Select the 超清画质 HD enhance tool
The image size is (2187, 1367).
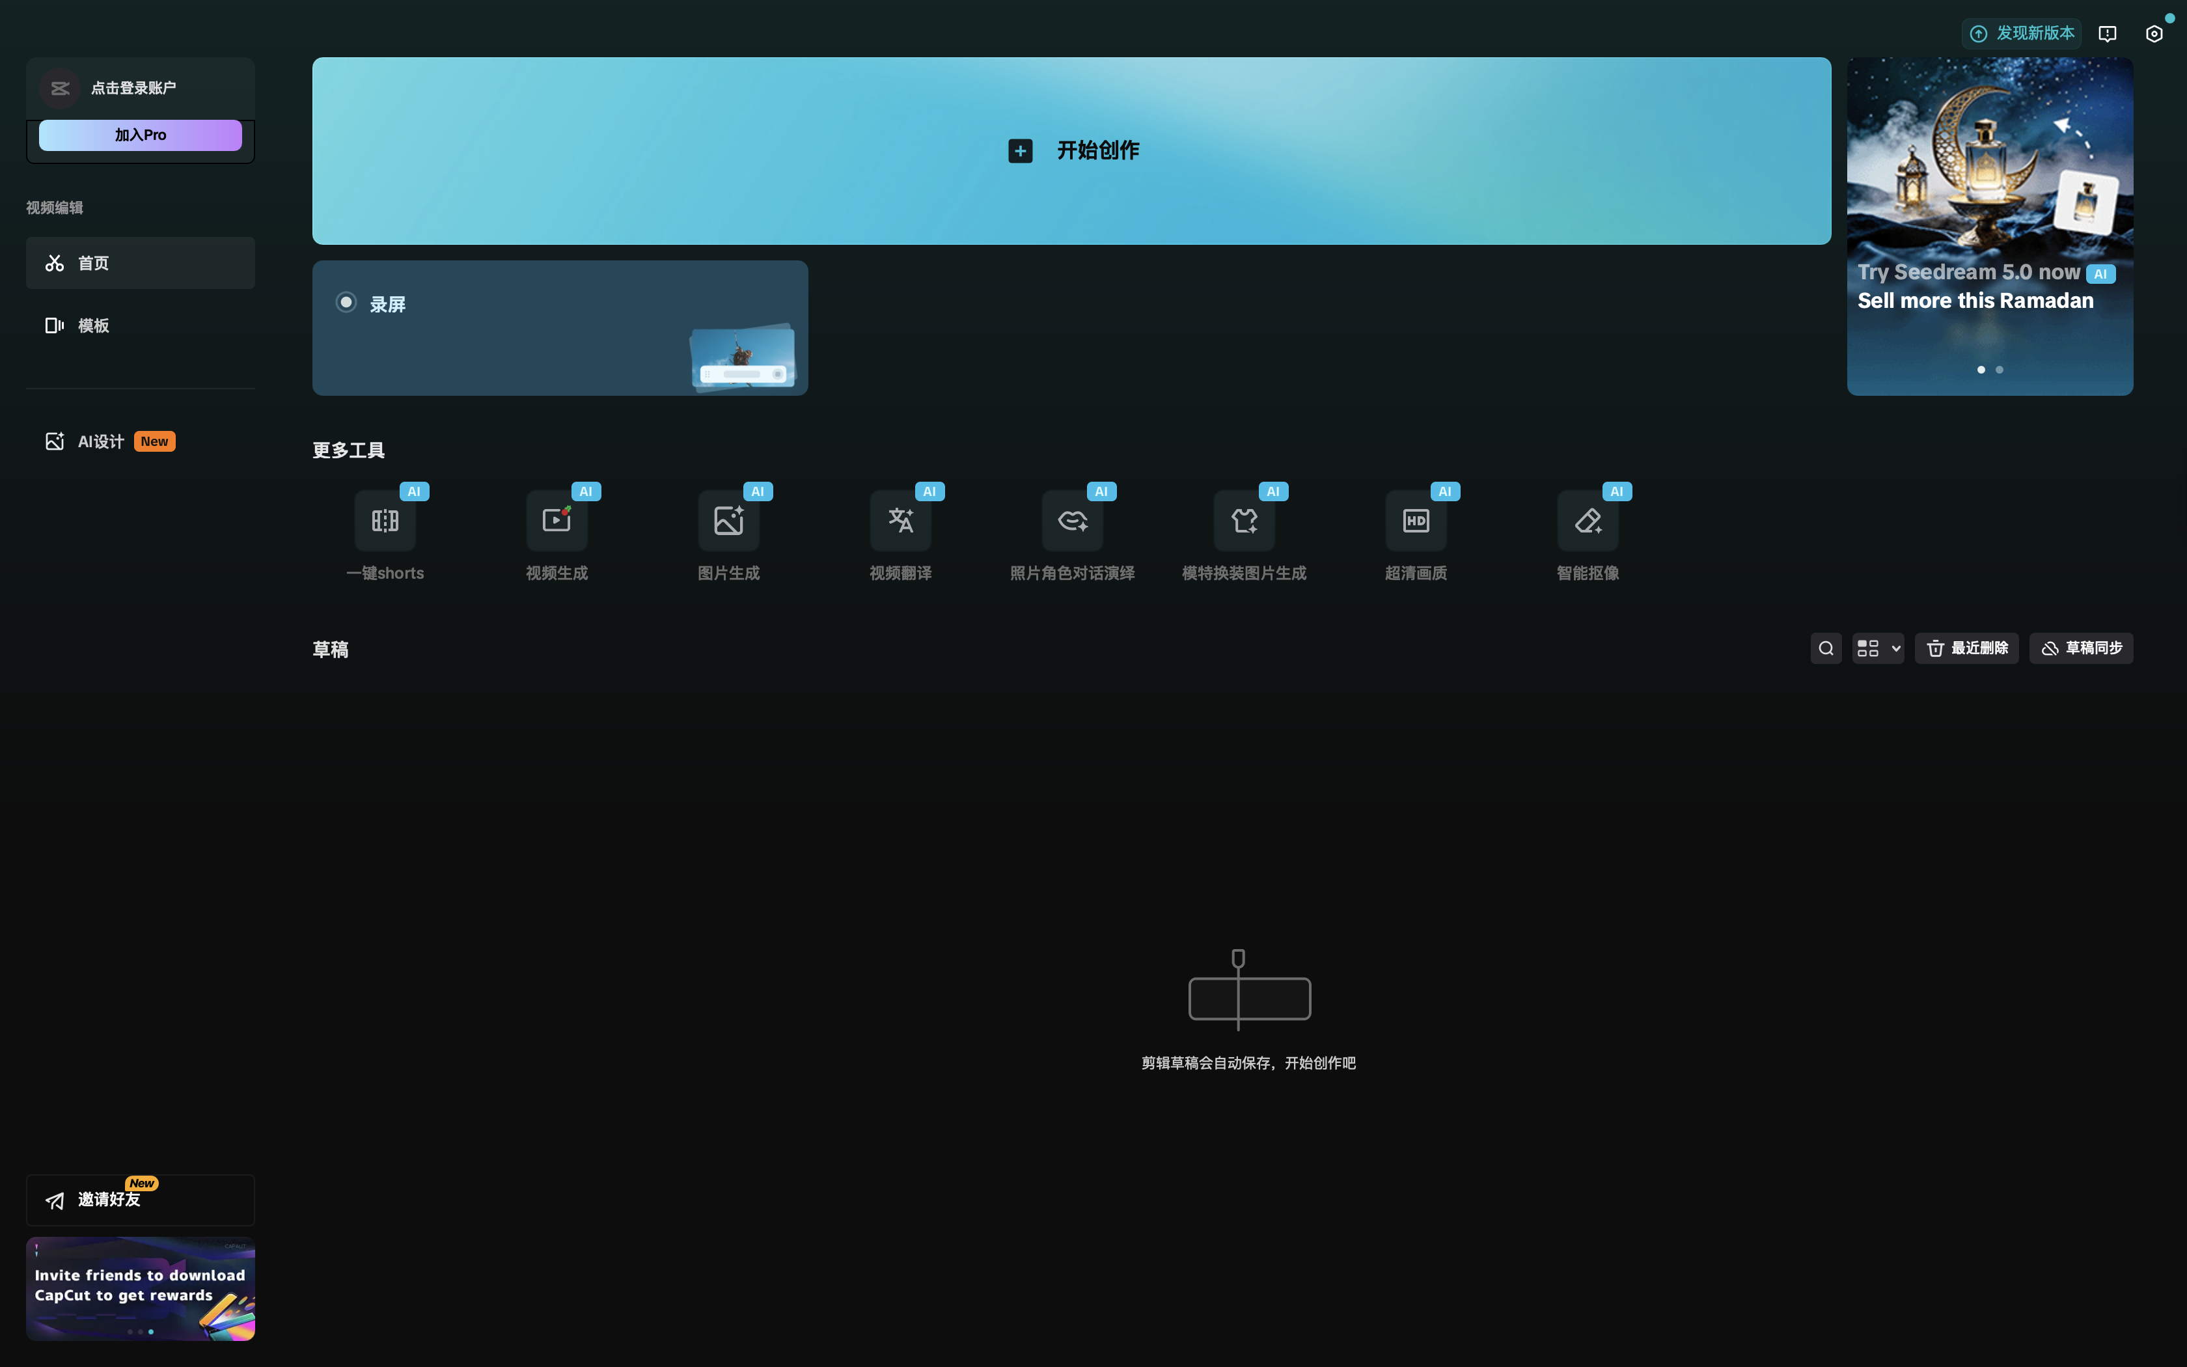click(x=1415, y=521)
